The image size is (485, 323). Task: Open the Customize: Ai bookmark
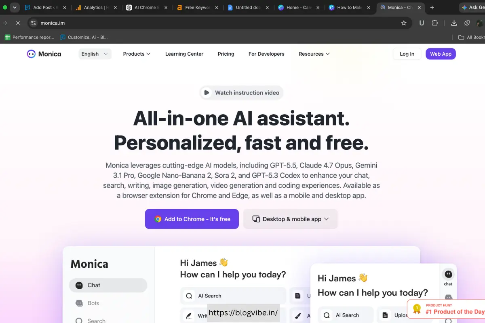tap(84, 37)
